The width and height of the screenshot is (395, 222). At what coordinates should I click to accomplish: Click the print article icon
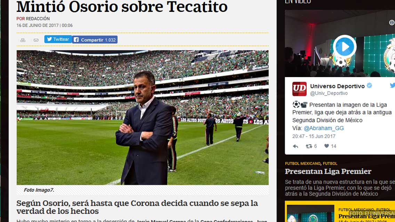tap(23, 40)
